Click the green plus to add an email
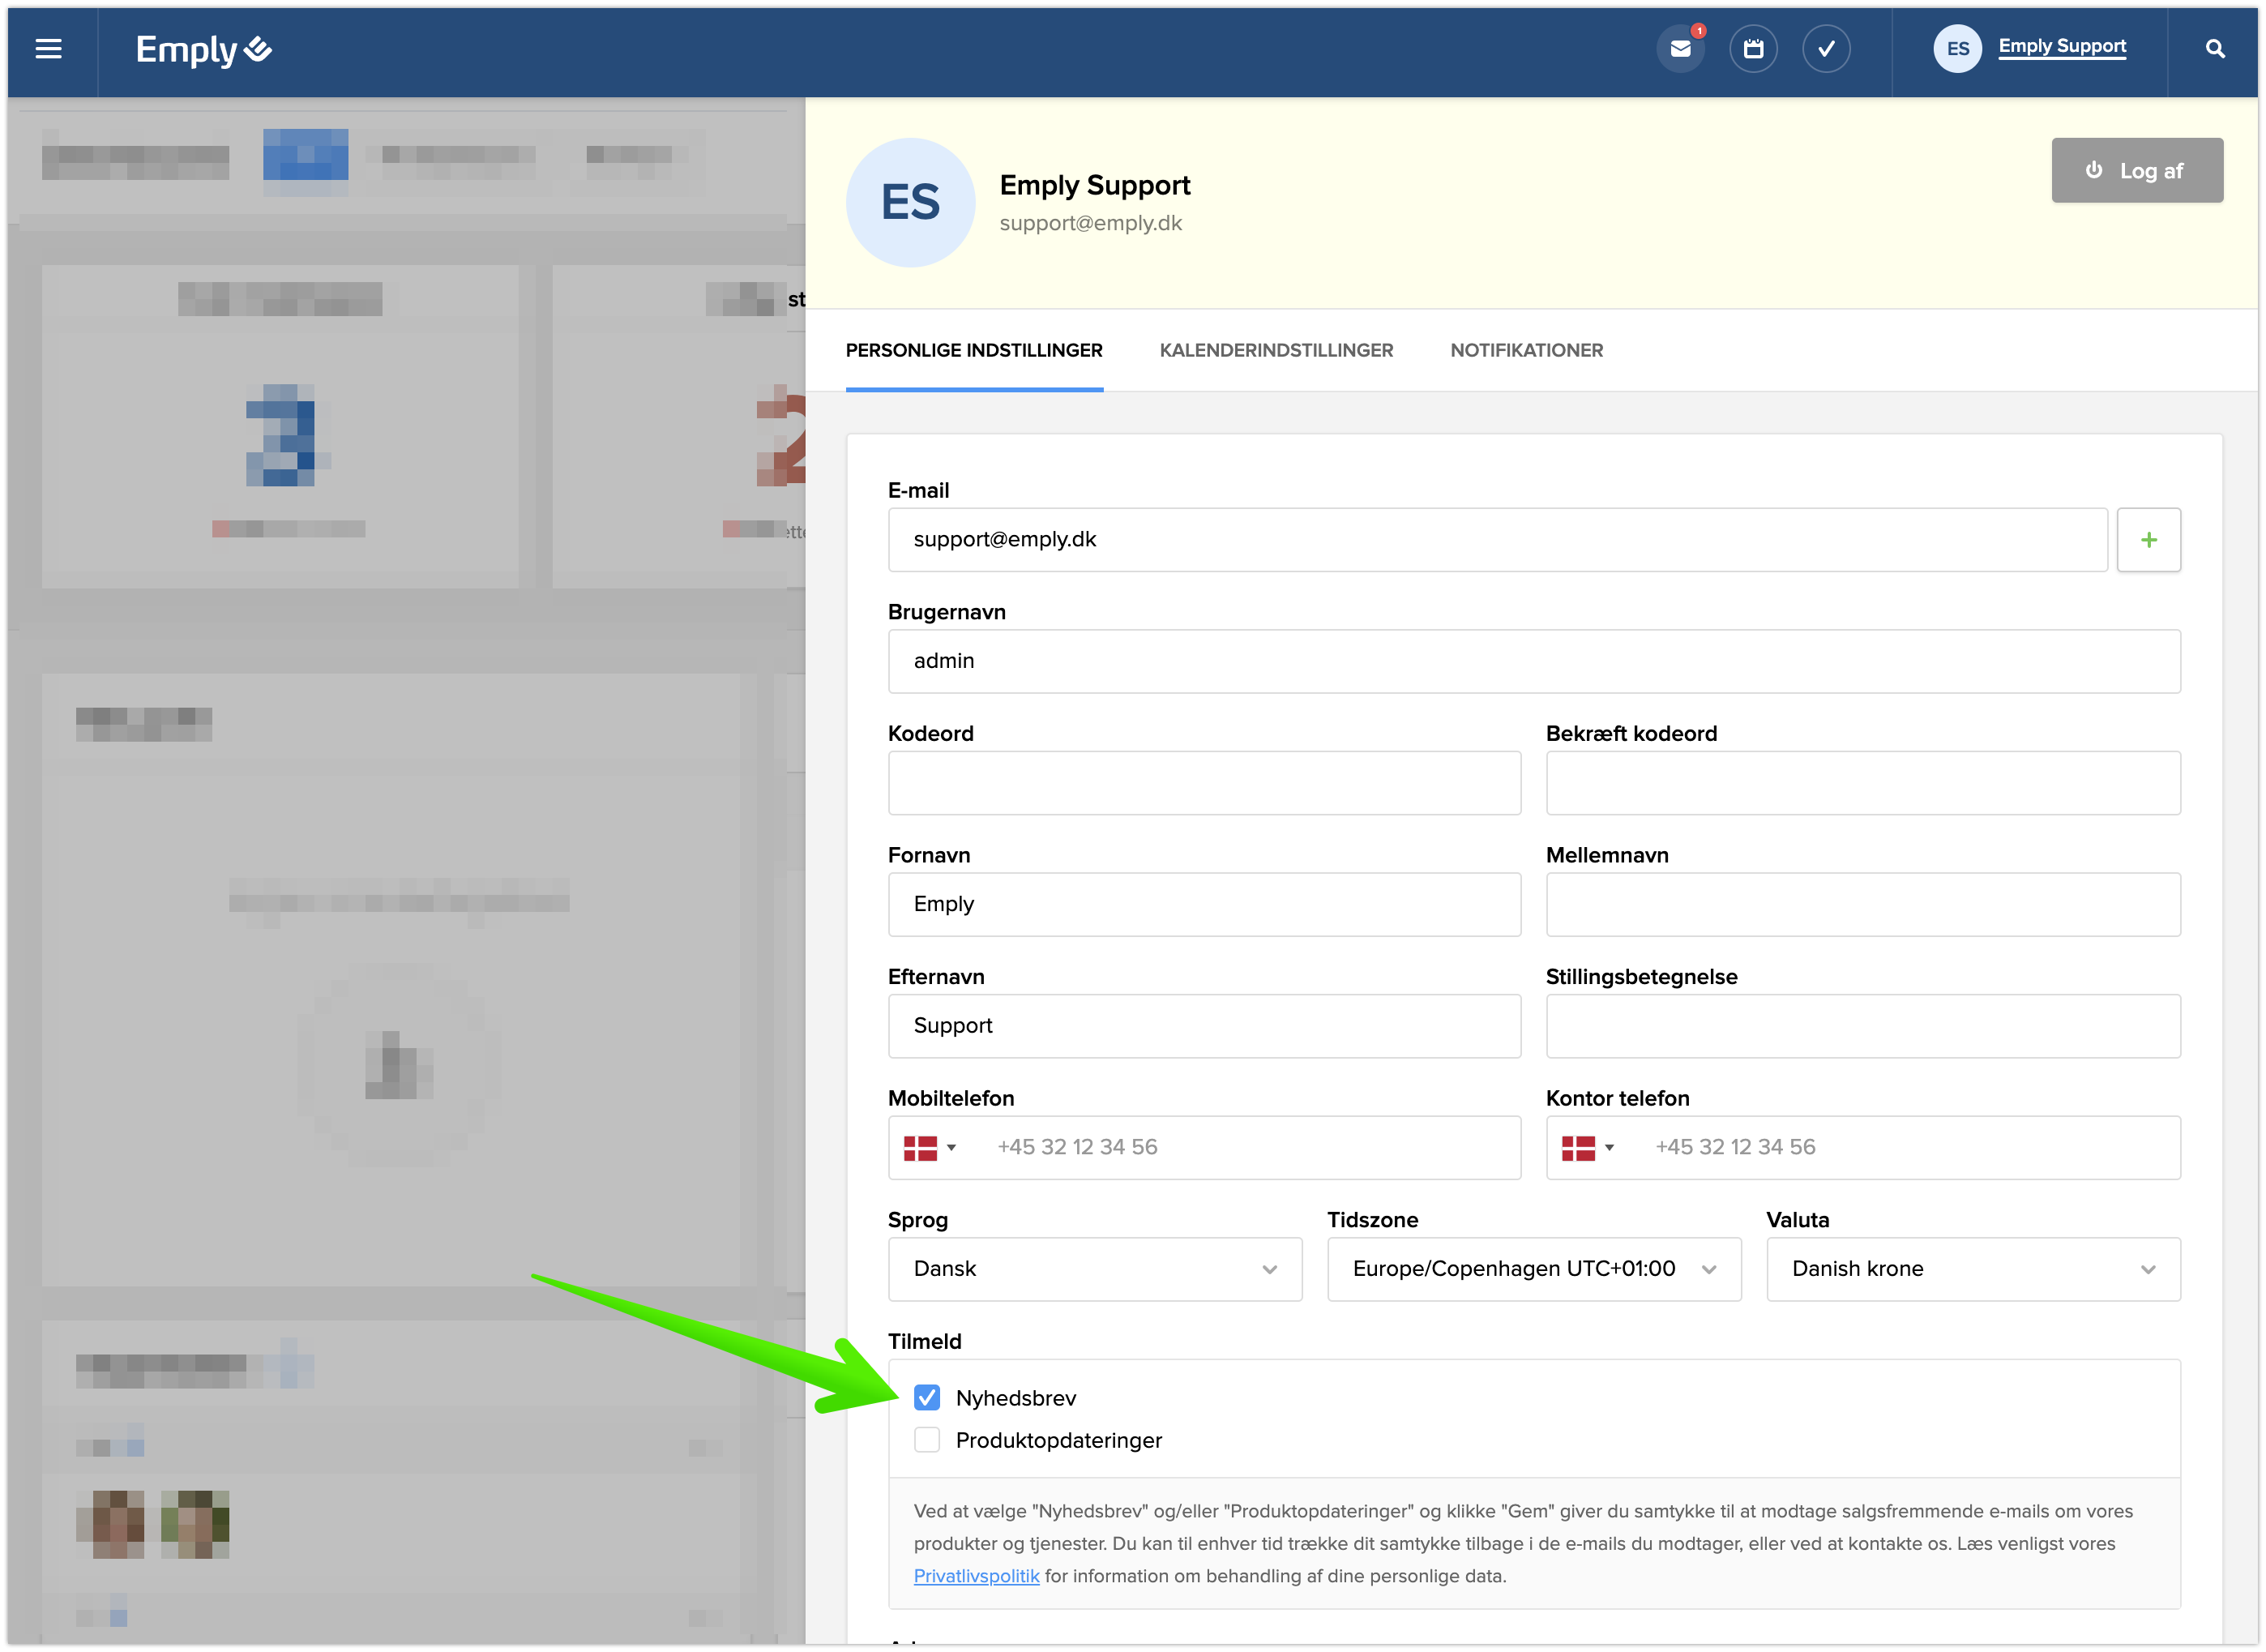The height and width of the screenshot is (1652, 2266). 2148,540
